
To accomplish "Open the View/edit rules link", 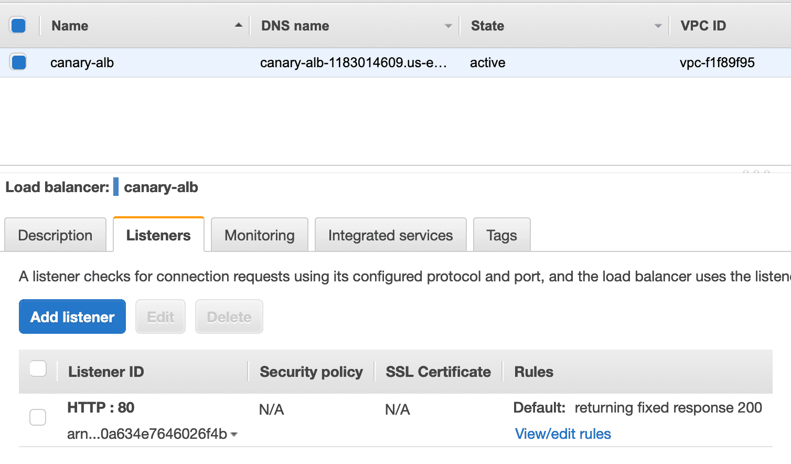I will (x=563, y=434).
